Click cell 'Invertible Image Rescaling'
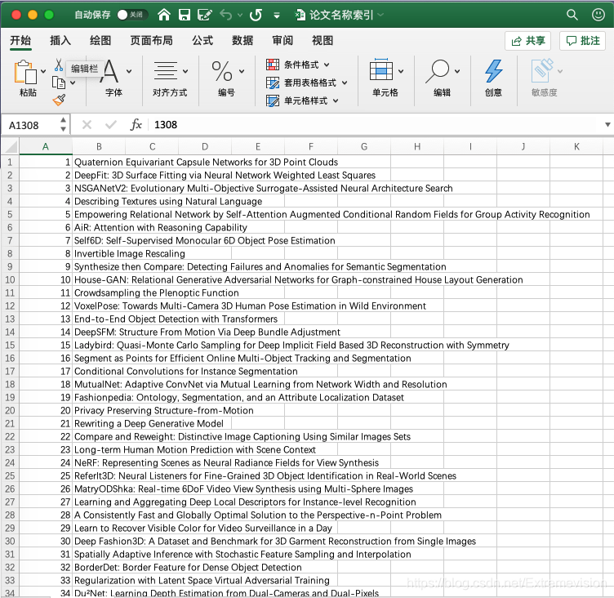614x598 pixels. point(130,253)
